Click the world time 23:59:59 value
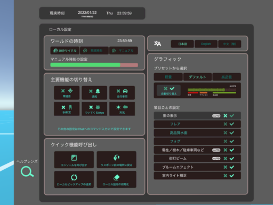The image size is (273, 205). pyautogui.click(x=125, y=41)
